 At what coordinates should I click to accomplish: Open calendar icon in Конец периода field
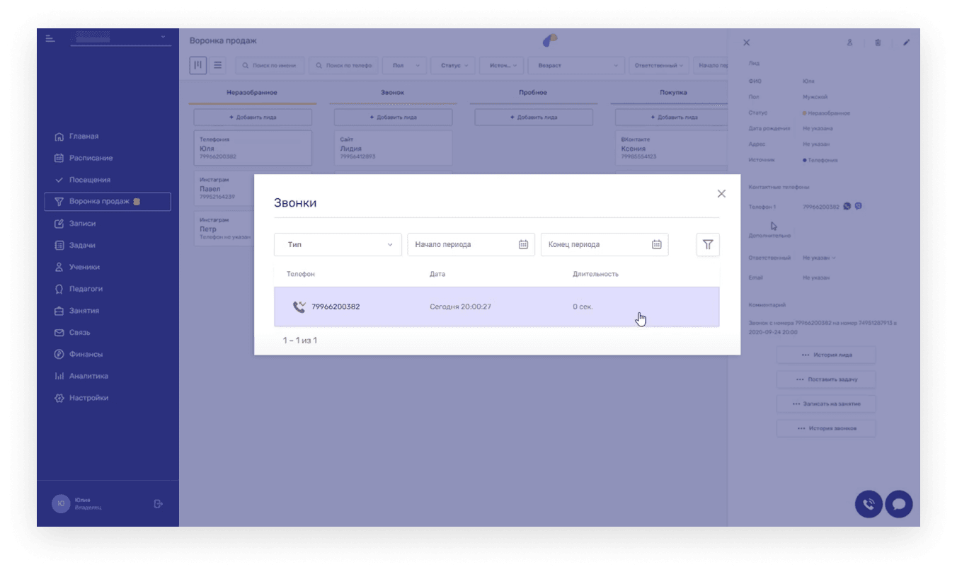coord(656,245)
